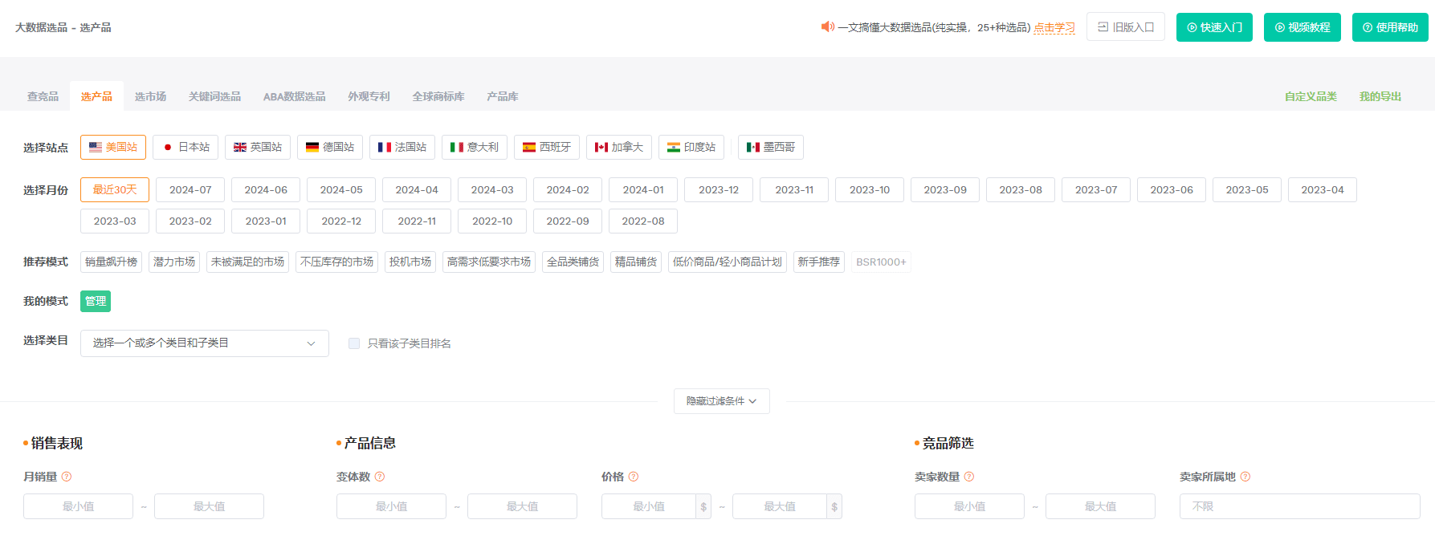
Task: Click the 使用帮助 button
Action: click(1390, 27)
